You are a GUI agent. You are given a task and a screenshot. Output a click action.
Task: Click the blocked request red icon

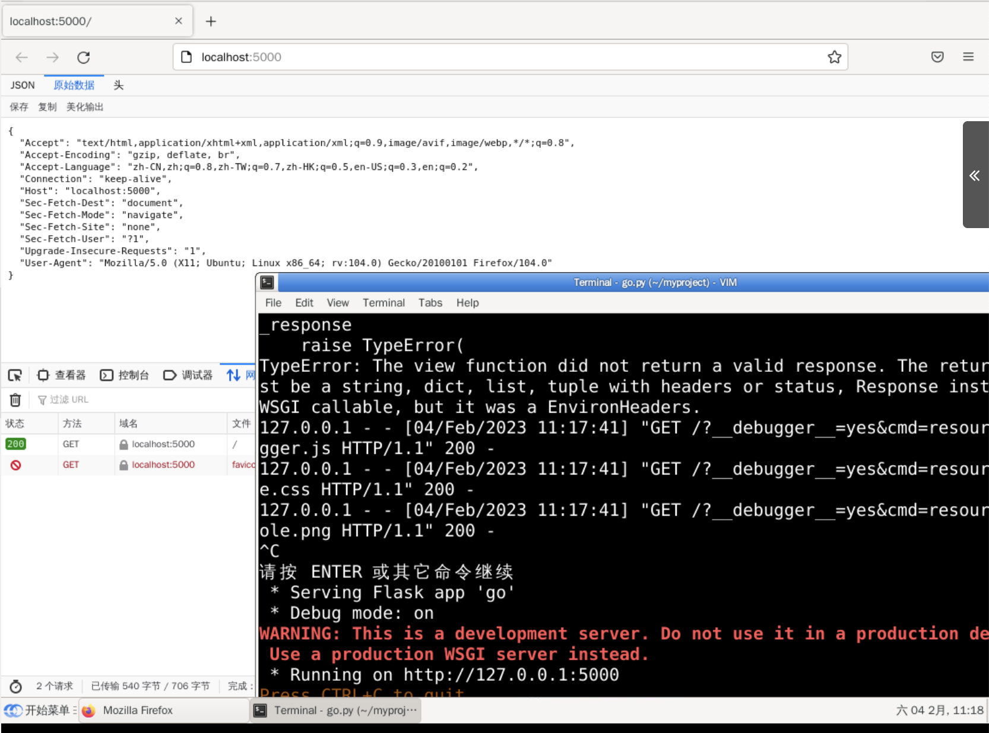(x=16, y=465)
